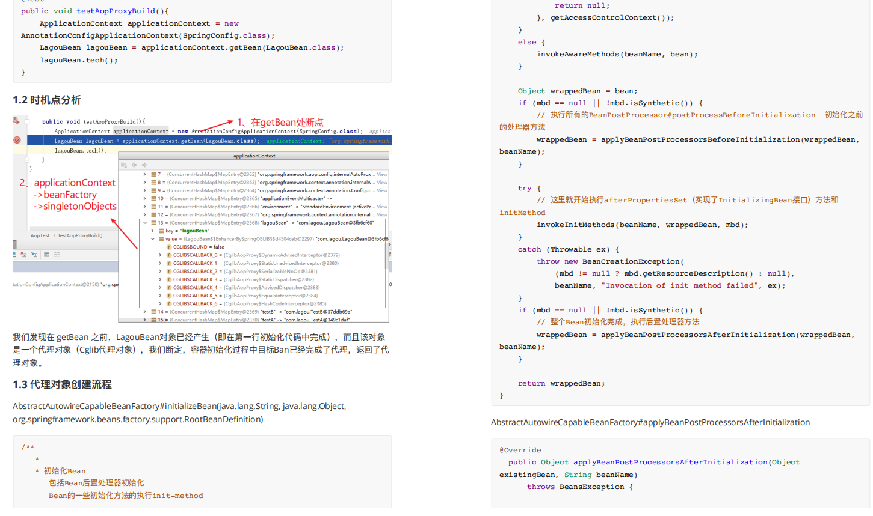This screenshot has width=873, height=516.
Task: Expand entry 14 testB
Action: pyautogui.click(x=145, y=312)
